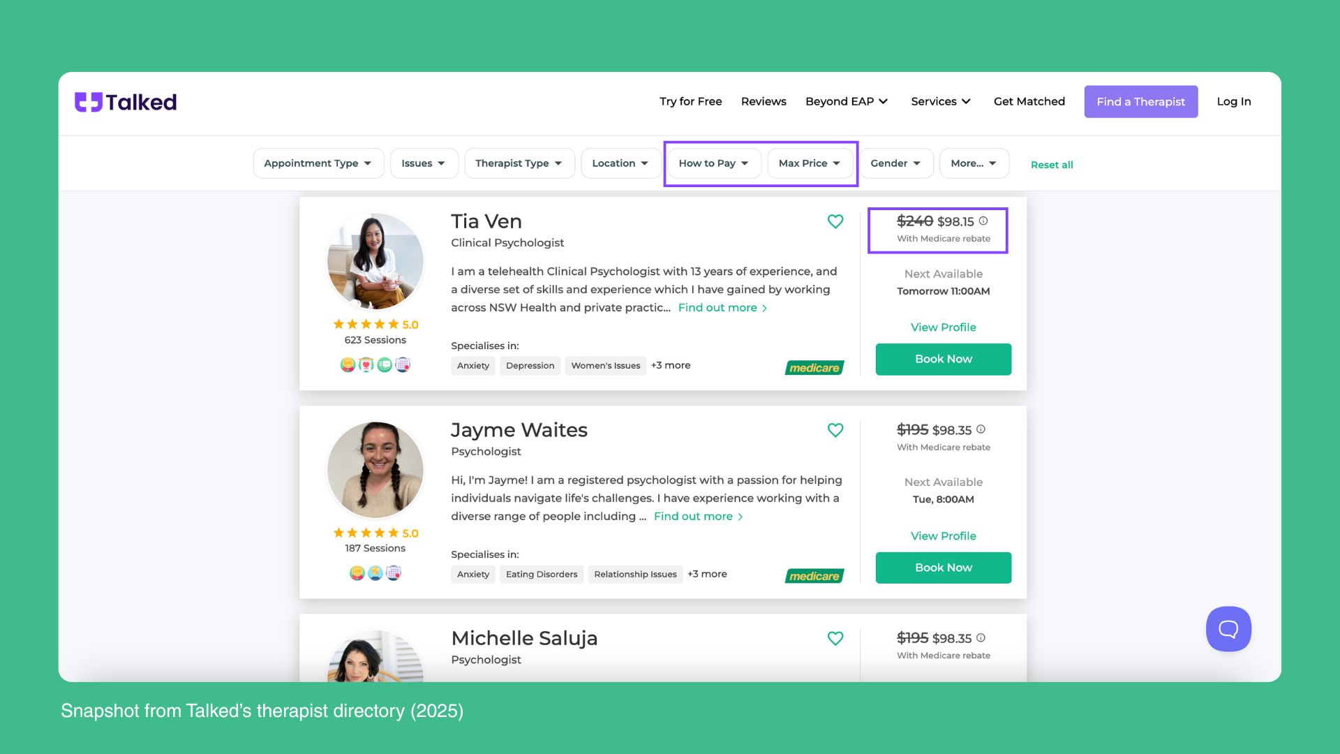The width and height of the screenshot is (1340, 754).
Task: Open the Max Price filter dropdown
Action: [810, 163]
